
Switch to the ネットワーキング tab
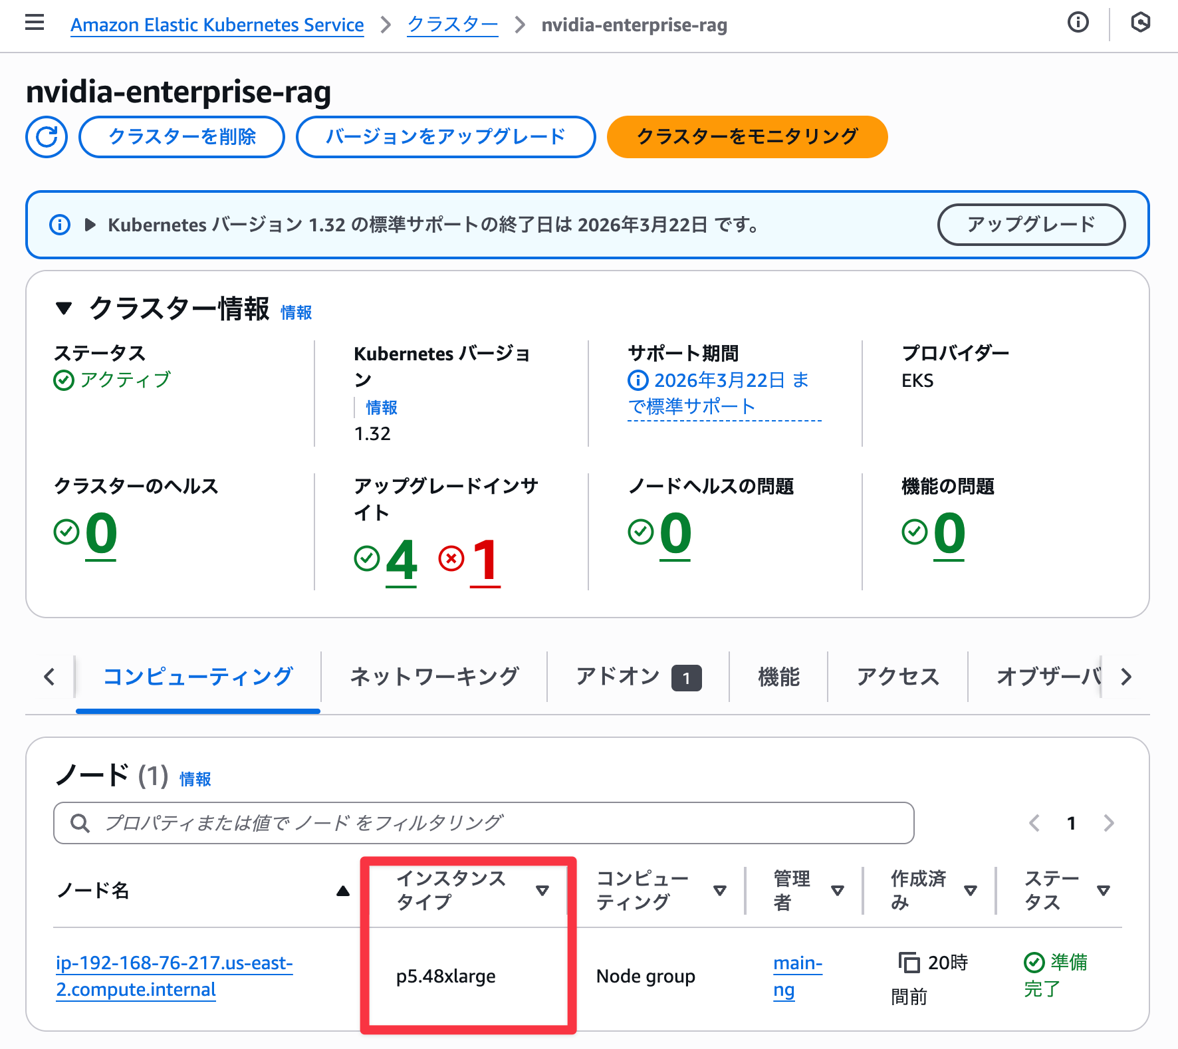[434, 676]
